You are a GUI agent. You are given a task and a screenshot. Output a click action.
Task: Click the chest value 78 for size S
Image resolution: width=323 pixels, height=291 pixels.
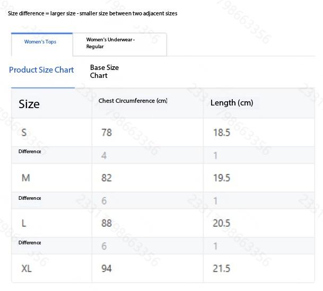107,133
